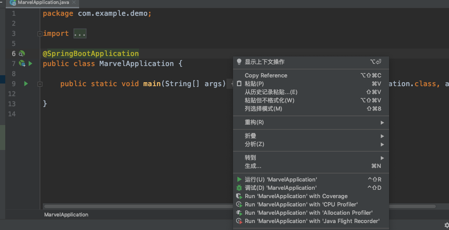Choose 粘贴(P) from the context menu
The image size is (449, 230).
311,84
